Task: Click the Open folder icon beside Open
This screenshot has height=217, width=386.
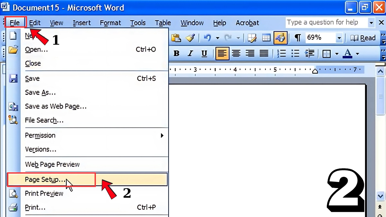Action: 13,49
